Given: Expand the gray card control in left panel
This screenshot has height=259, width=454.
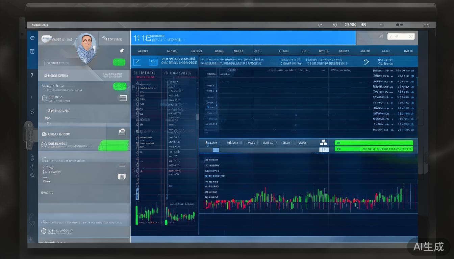Looking at the screenshot, I should coord(123,98).
